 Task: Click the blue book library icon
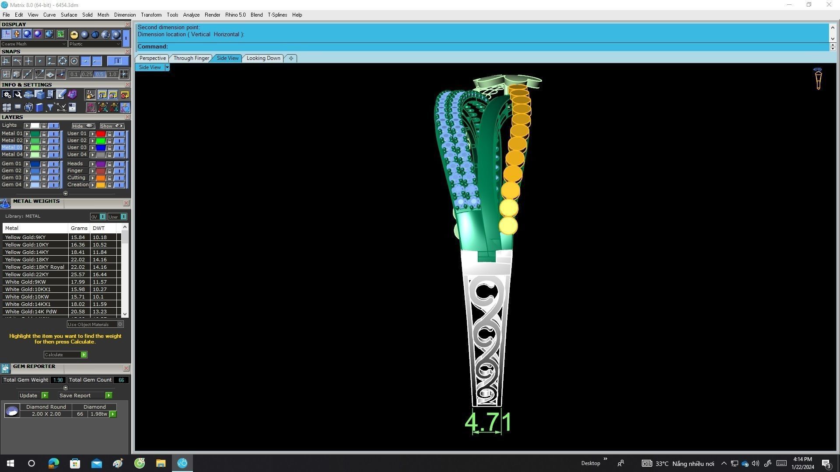pyautogui.click(x=39, y=108)
